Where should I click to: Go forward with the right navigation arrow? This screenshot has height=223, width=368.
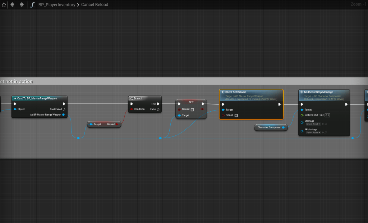coord(22,5)
